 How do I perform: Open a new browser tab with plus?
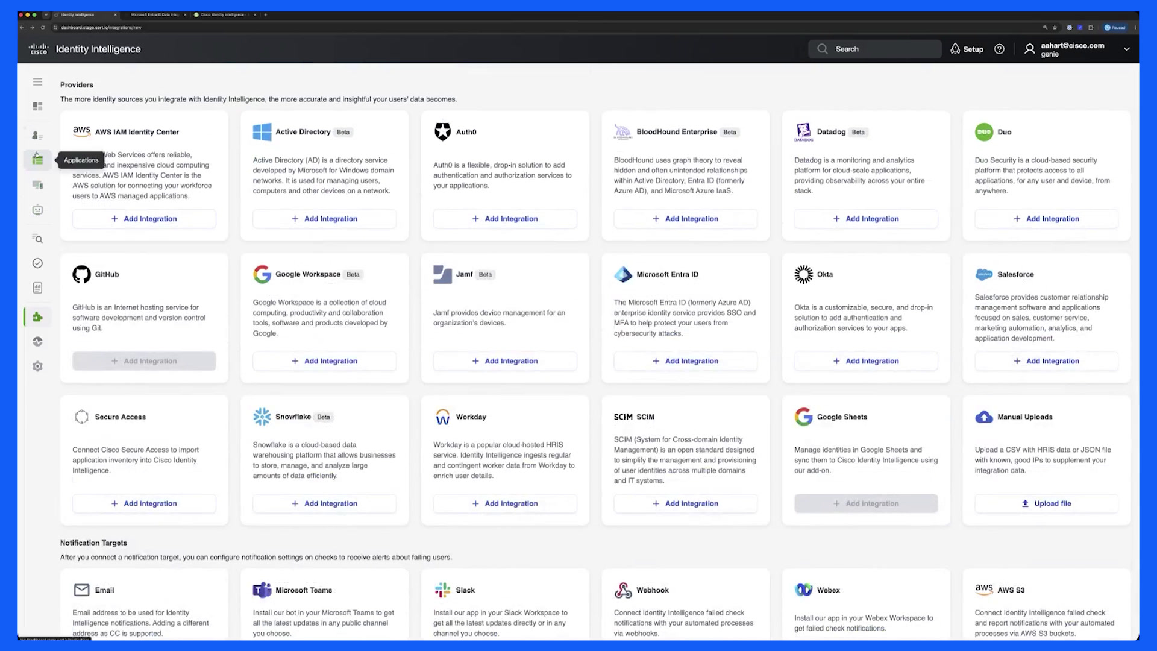tap(266, 14)
